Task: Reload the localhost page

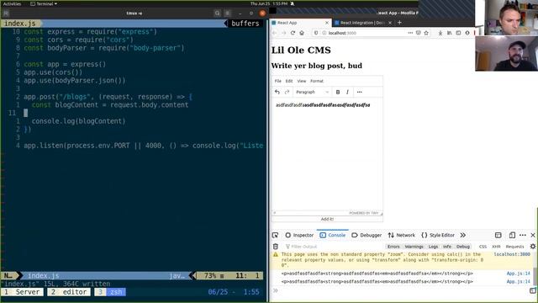Action: click(293, 33)
